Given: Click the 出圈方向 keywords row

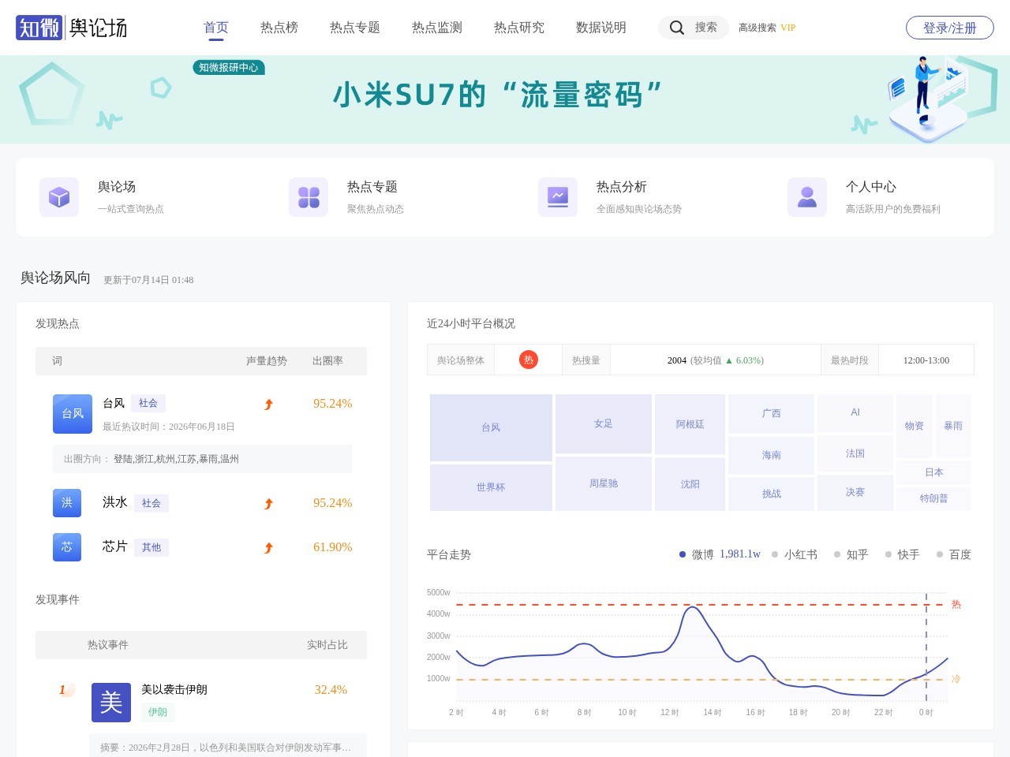Looking at the screenshot, I should (203, 459).
